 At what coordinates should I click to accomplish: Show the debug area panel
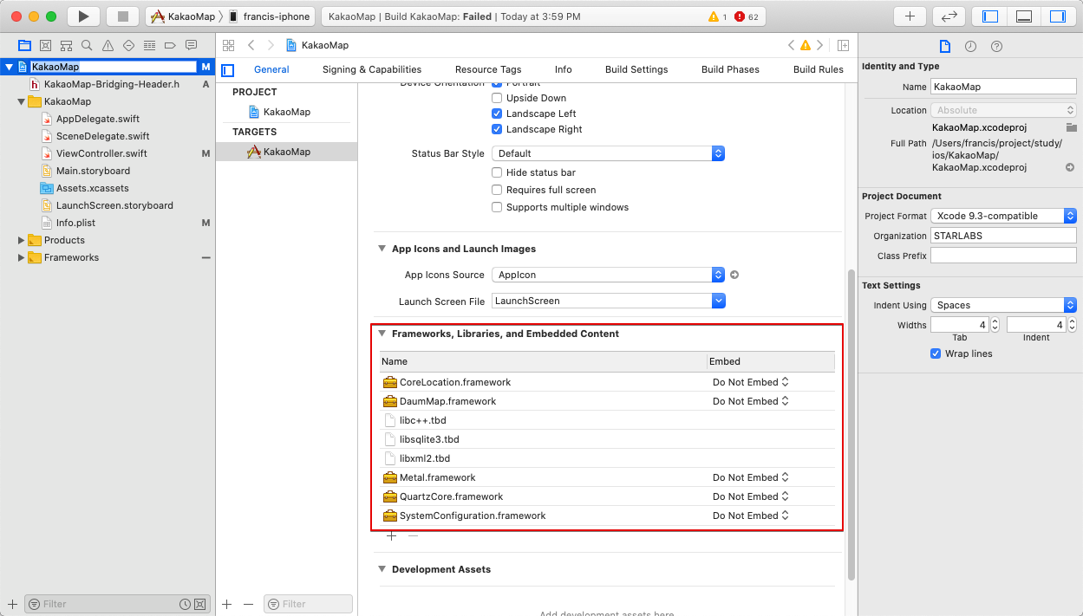coord(1023,16)
